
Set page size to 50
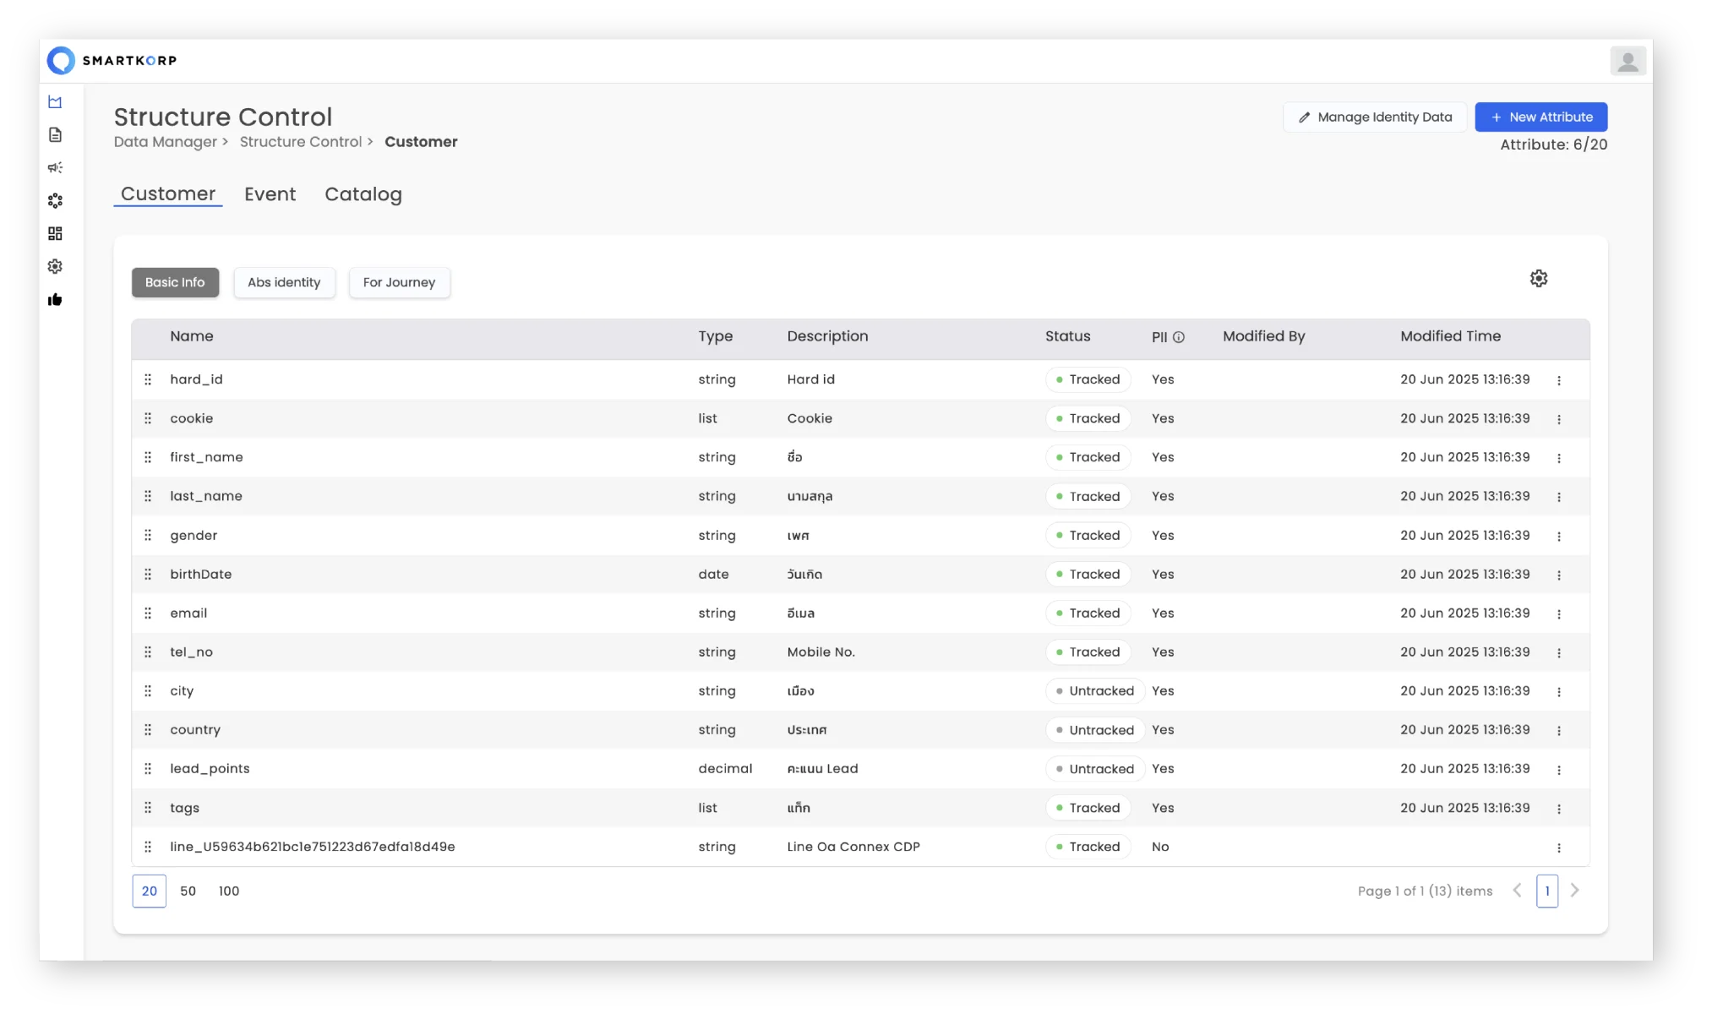[188, 891]
